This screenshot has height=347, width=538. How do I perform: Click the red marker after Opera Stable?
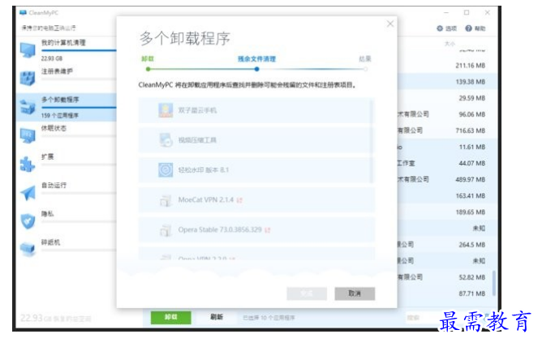[x=268, y=230]
